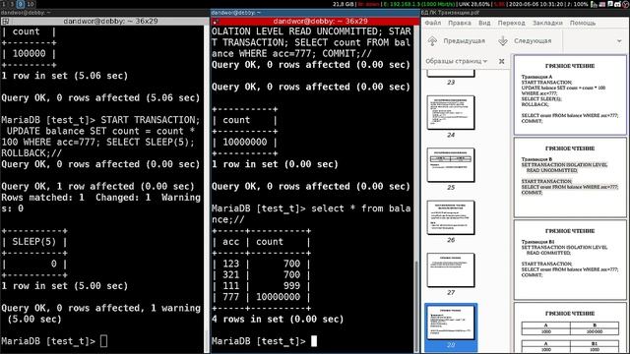The image size is (630, 354).
Task: Click '10000000' count result in middle terminal
Action: (x=245, y=142)
